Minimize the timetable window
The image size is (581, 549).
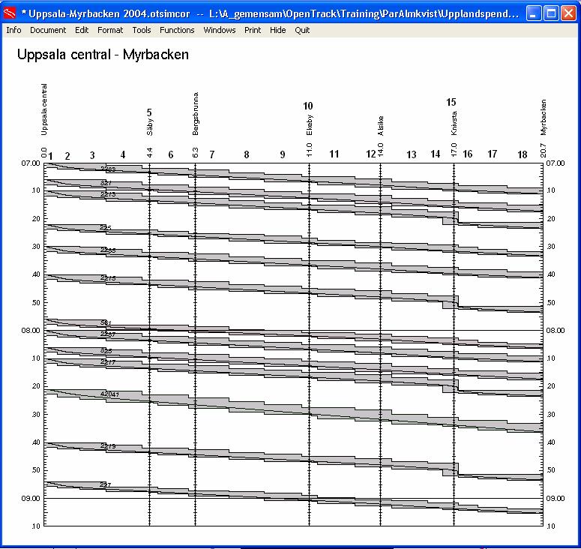pyautogui.click(x=534, y=13)
